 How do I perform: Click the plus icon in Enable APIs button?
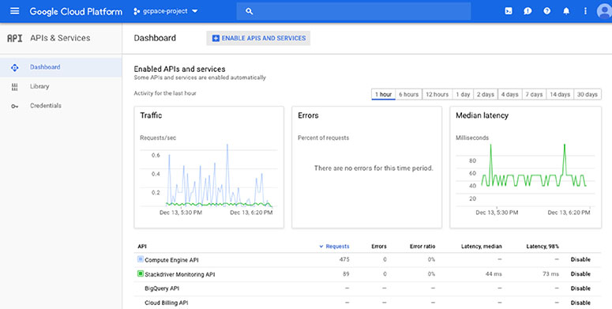point(216,38)
